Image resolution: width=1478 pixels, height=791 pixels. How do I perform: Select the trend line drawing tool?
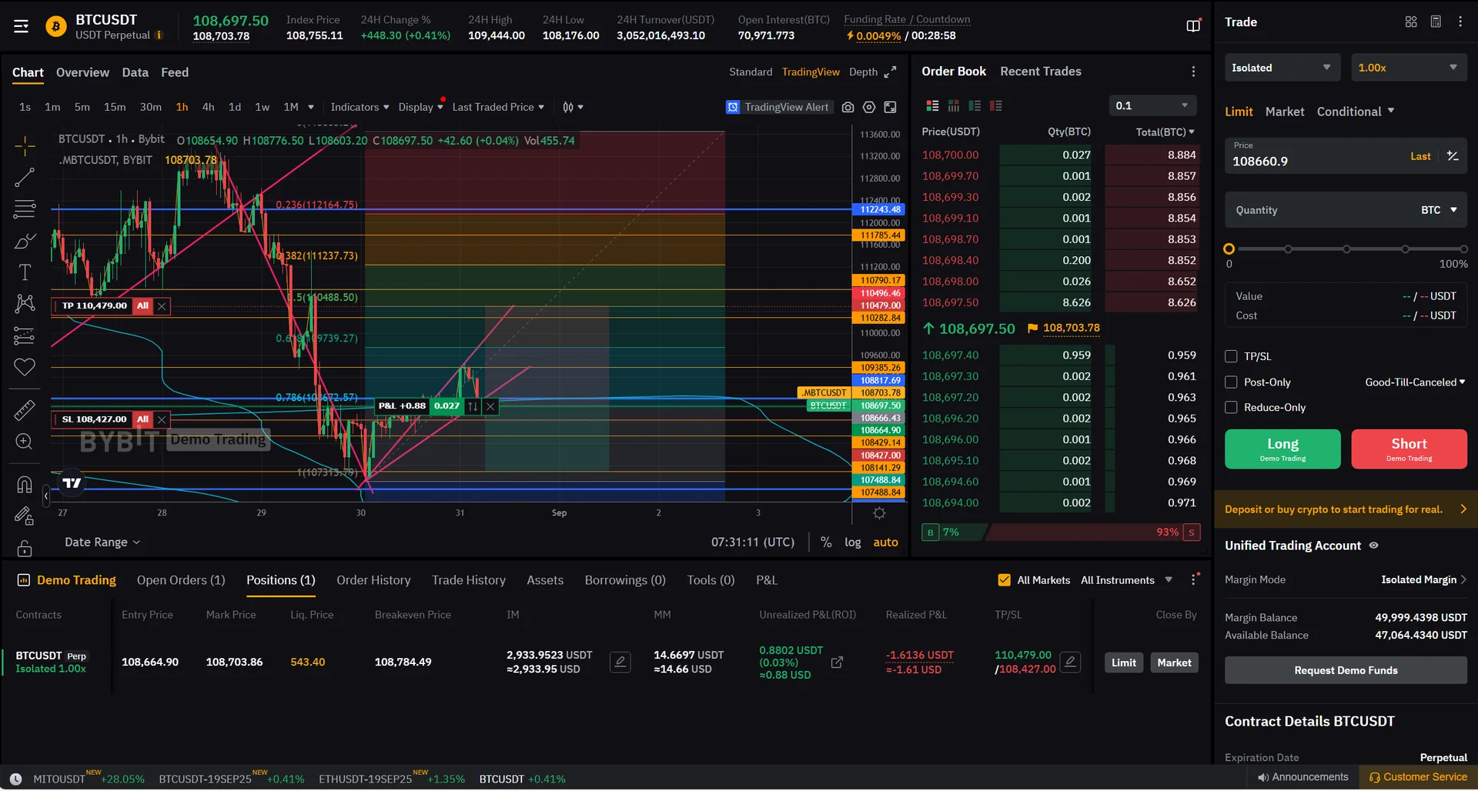click(25, 178)
